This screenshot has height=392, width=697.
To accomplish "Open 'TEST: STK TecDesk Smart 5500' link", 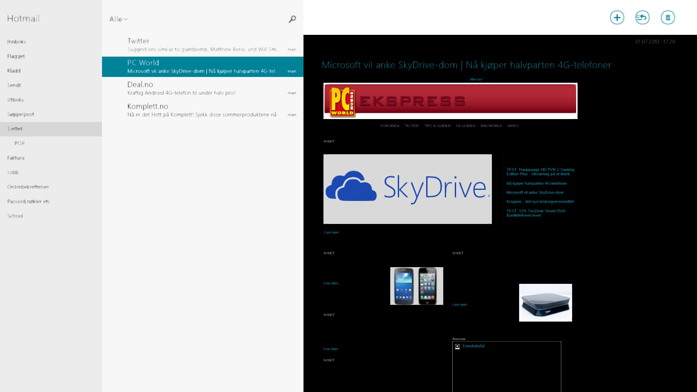I will [536, 213].
